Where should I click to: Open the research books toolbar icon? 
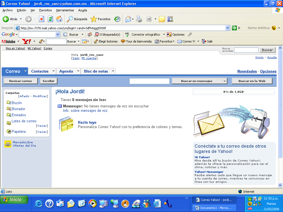(170, 19)
